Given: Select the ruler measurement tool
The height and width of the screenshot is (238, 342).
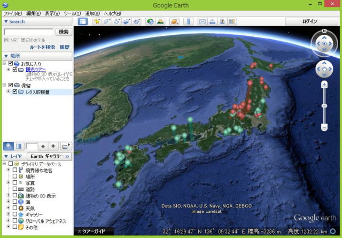Looking at the screenshot, I should [188, 21].
